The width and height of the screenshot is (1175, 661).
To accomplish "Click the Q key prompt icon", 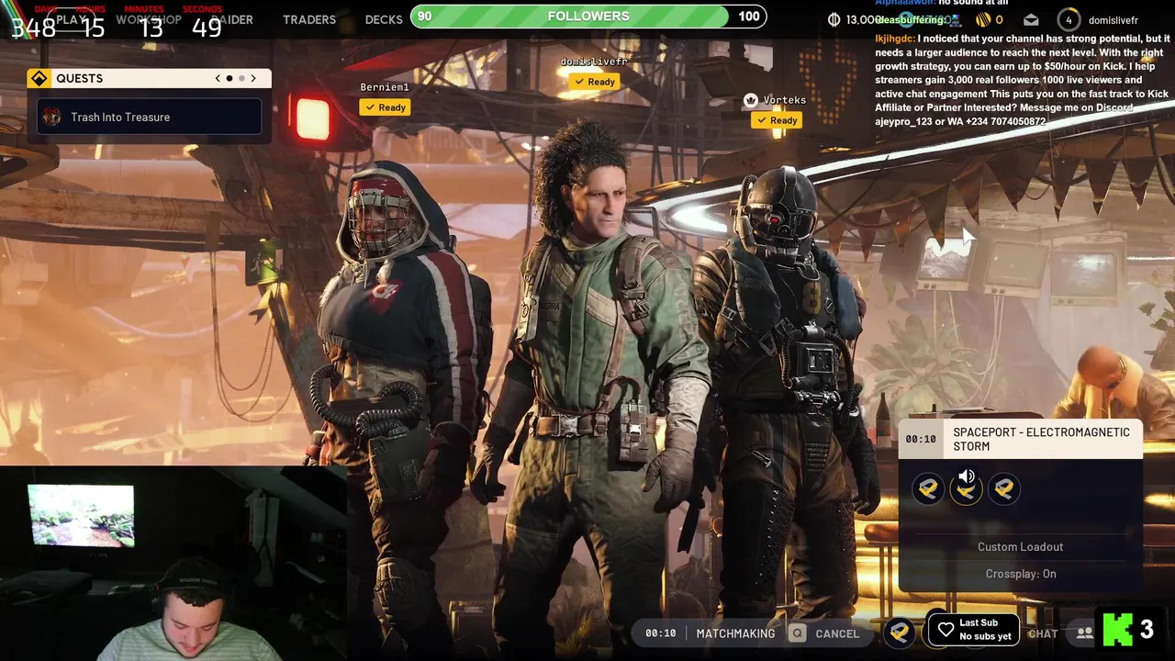I will coord(798,633).
